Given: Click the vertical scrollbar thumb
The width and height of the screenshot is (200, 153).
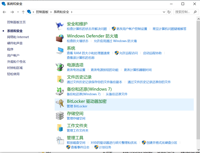Looking at the screenshot, I should tap(198, 80).
